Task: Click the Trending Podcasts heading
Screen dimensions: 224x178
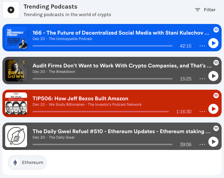Action: click(50, 7)
